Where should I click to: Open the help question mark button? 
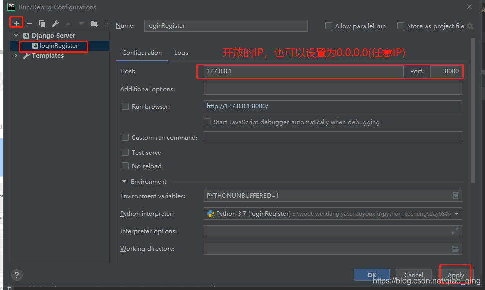[x=17, y=275]
